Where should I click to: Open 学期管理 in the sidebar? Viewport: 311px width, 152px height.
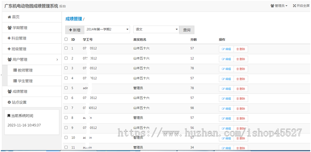click(32, 28)
